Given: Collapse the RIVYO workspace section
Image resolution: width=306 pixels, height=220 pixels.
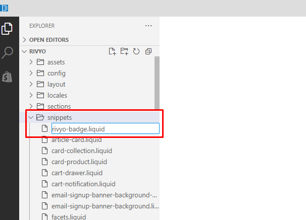Looking at the screenshot, I should [24, 51].
